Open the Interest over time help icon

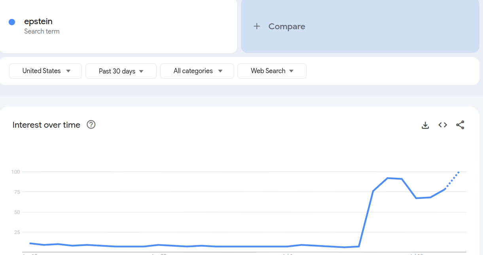[91, 125]
